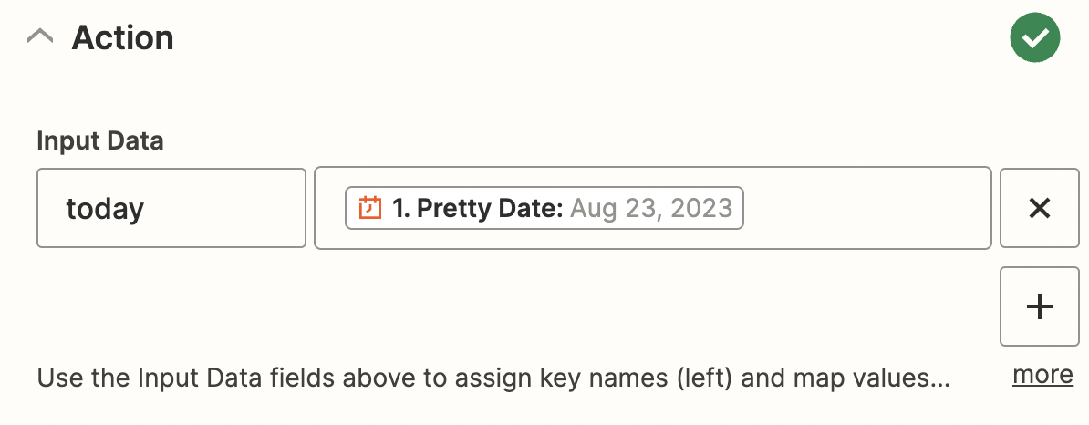Remove the today input row with X
Viewport: 1089px width, 425px height.
pos(1039,208)
